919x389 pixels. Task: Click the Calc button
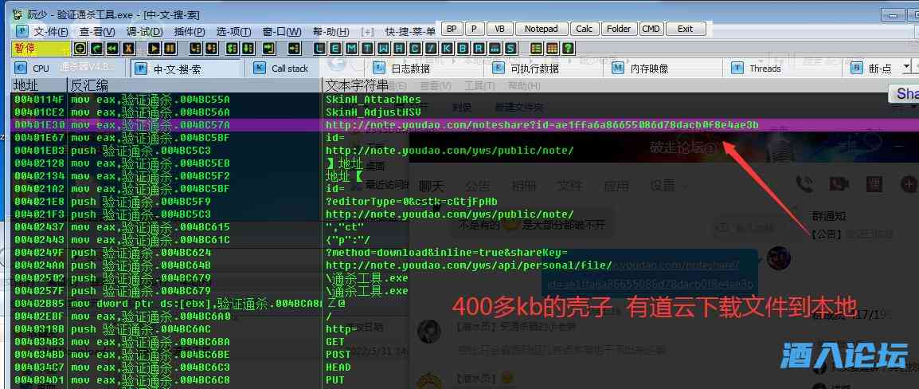[x=585, y=29]
